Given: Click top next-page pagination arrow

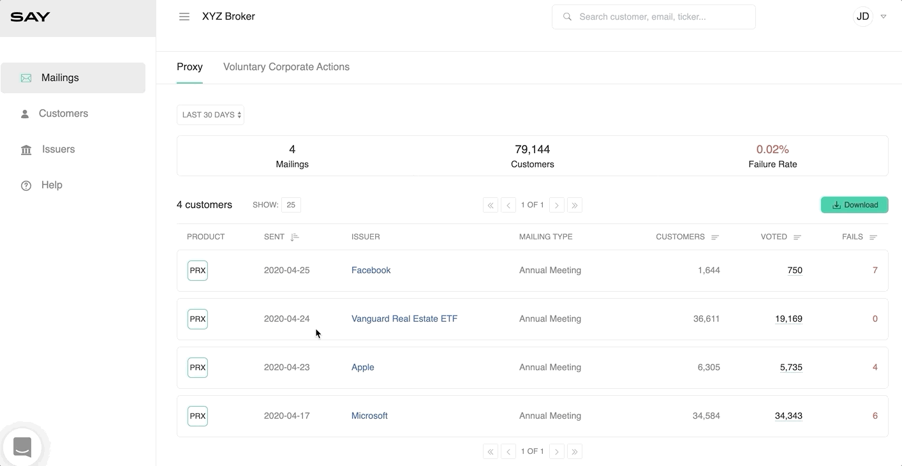Looking at the screenshot, I should tap(557, 205).
